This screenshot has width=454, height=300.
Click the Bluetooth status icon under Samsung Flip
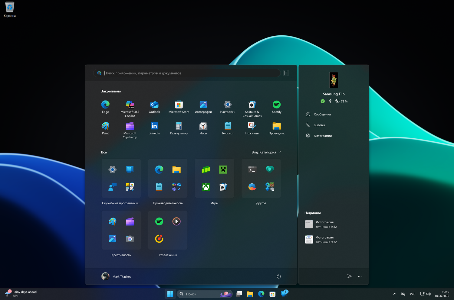[x=330, y=101]
